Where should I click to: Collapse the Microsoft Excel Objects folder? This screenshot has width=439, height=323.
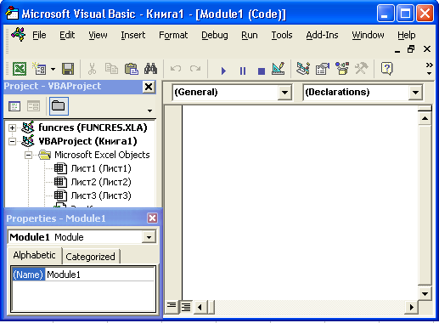pos(28,155)
